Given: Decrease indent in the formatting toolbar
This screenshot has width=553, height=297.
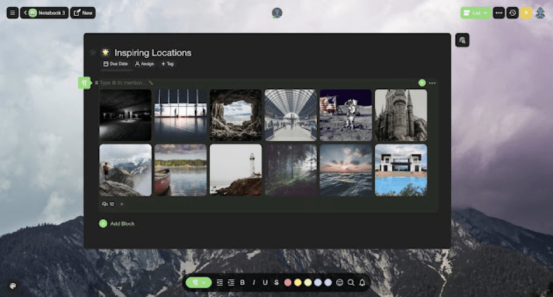Looking at the screenshot, I should (x=220, y=282).
